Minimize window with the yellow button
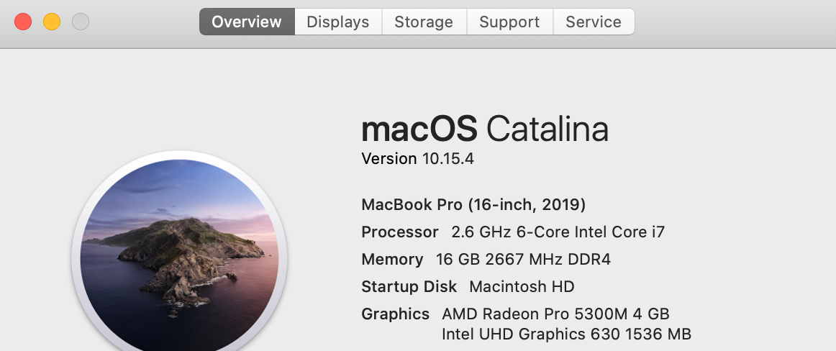Screen dimensions: 836x351 [x=52, y=22]
